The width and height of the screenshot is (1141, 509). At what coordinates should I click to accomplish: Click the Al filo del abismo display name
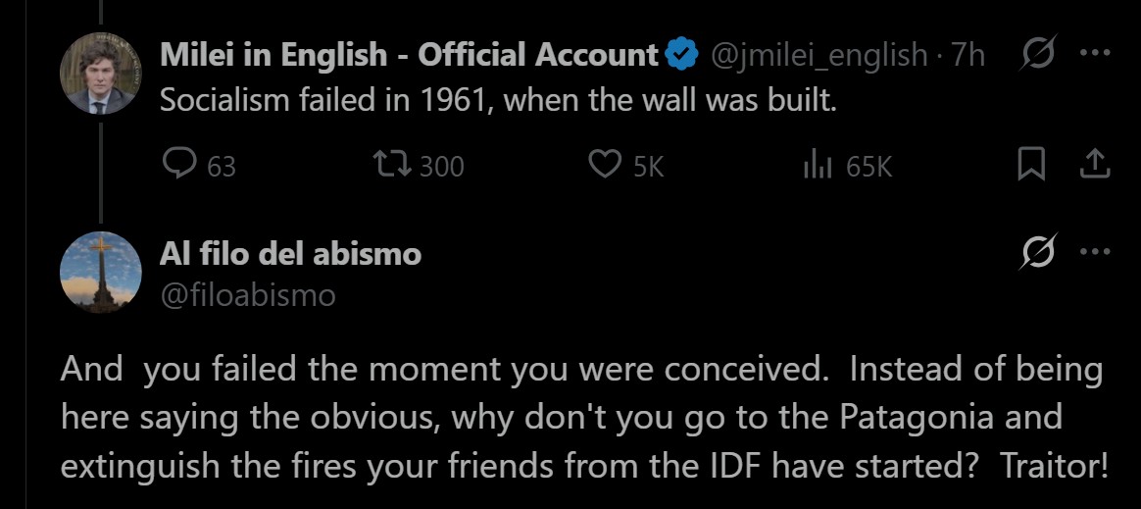point(290,254)
